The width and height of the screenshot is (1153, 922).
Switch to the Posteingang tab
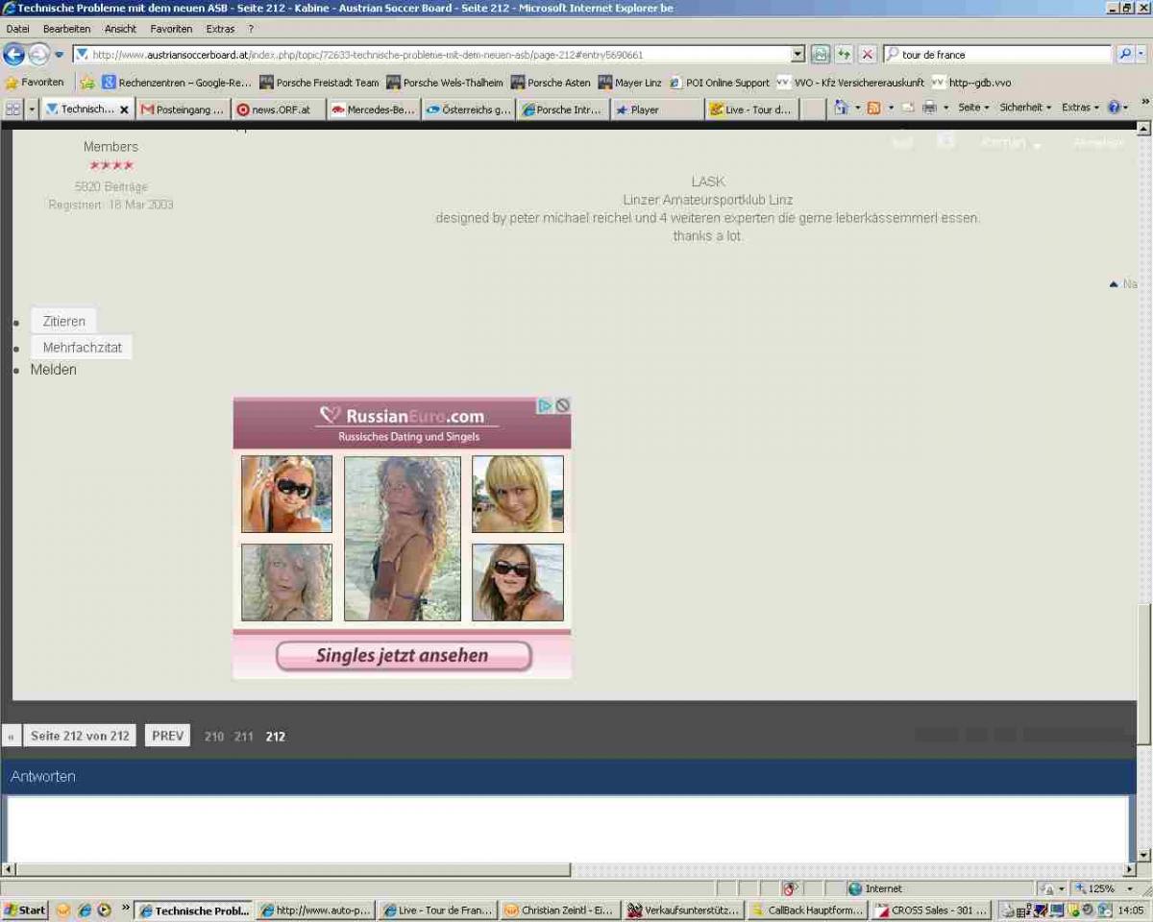pos(183,109)
